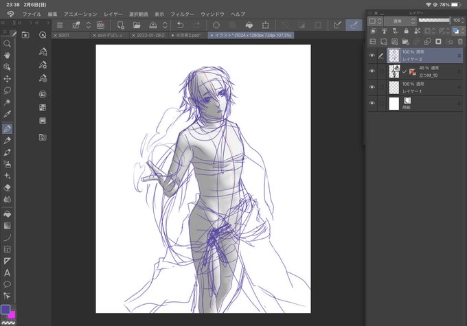Click the Scale/Rotate transform icon

pyautogui.click(x=265, y=25)
